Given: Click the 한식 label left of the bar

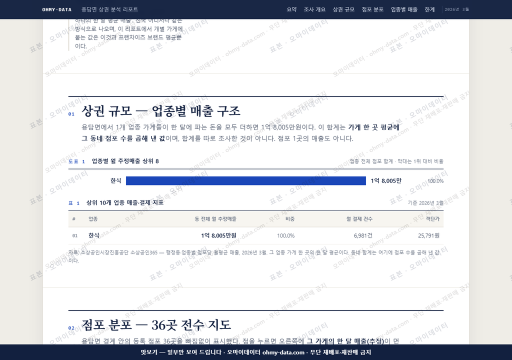Looking at the screenshot, I should tap(116, 180).
